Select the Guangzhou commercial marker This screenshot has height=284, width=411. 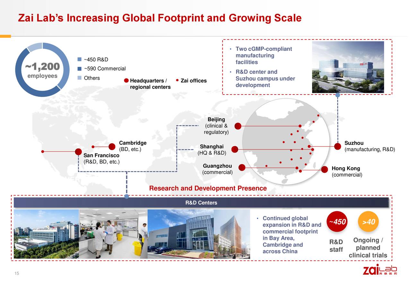(x=241, y=167)
